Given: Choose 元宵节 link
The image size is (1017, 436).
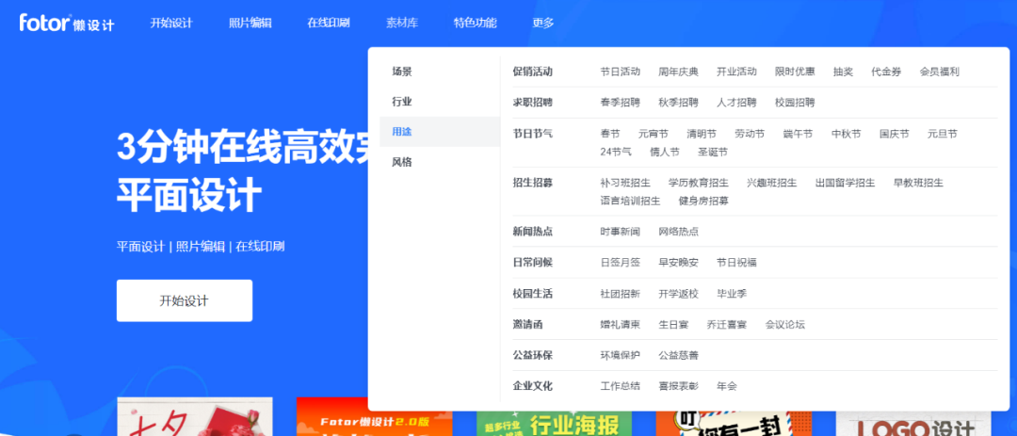Looking at the screenshot, I should [x=654, y=134].
